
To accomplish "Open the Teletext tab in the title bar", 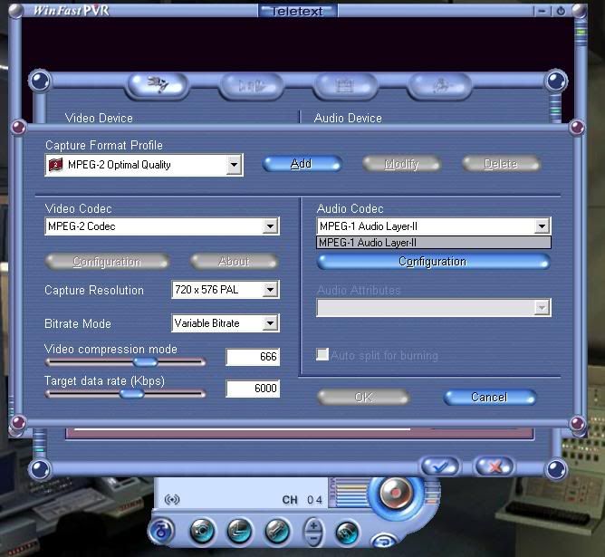I will click(x=297, y=11).
